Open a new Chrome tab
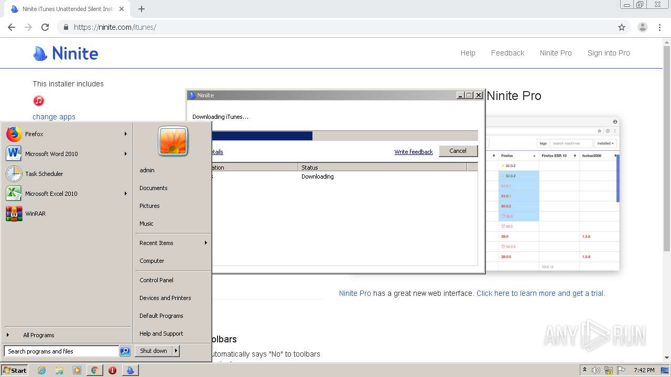The image size is (671, 377). (x=141, y=9)
